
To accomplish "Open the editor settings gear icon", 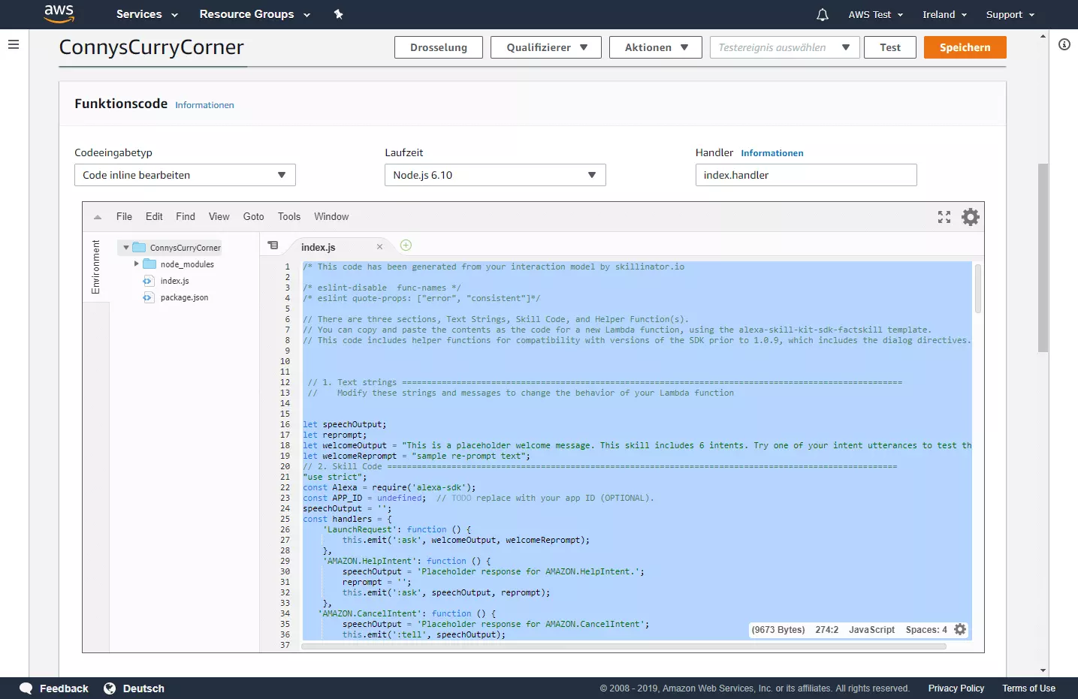I will [970, 217].
